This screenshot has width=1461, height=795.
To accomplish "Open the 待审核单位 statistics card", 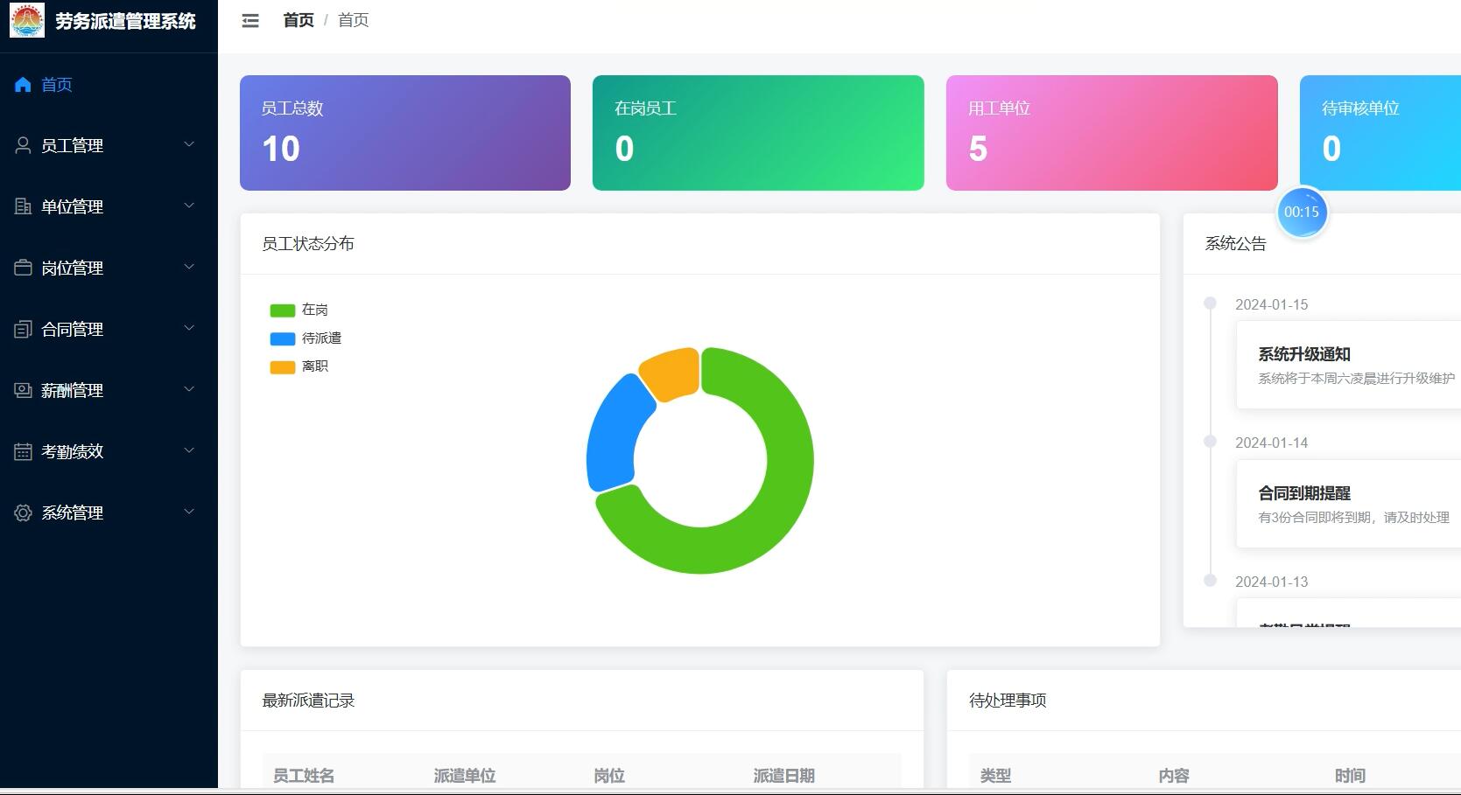I will pos(1380,133).
